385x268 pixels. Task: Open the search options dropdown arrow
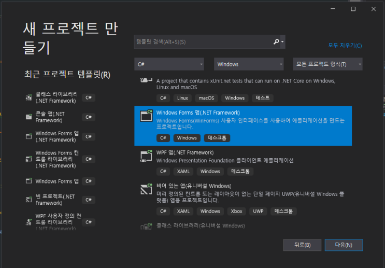[282, 42]
